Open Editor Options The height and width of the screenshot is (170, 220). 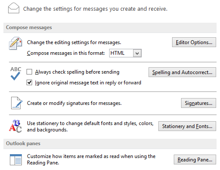(x=194, y=42)
